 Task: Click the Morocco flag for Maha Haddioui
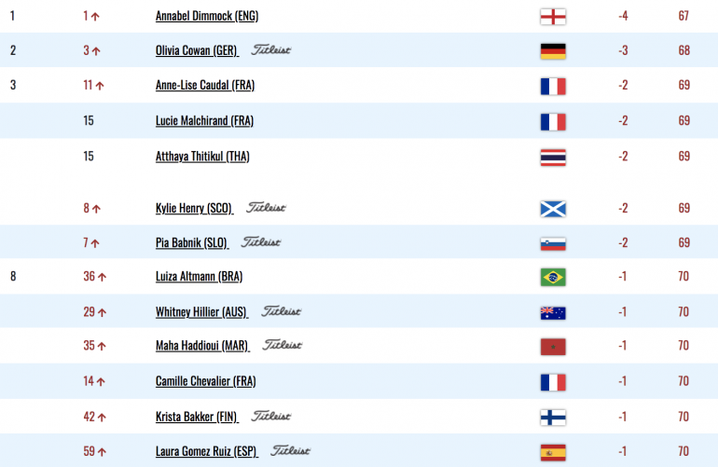point(553,347)
